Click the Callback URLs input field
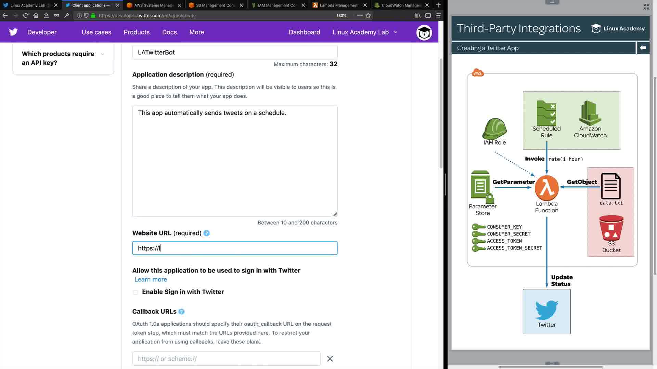Screen dimensions: 657x369 227,359
